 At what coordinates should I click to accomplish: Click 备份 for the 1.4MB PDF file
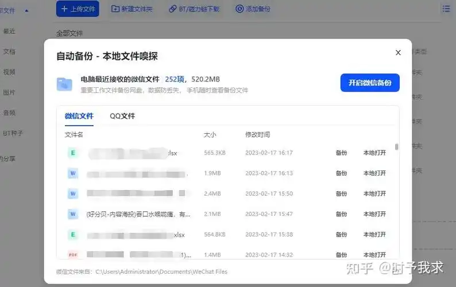[341, 255]
